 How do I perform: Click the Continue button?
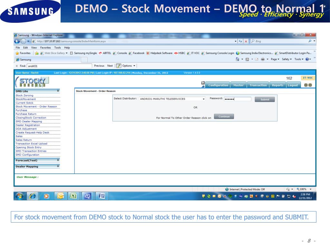point(224,116)
